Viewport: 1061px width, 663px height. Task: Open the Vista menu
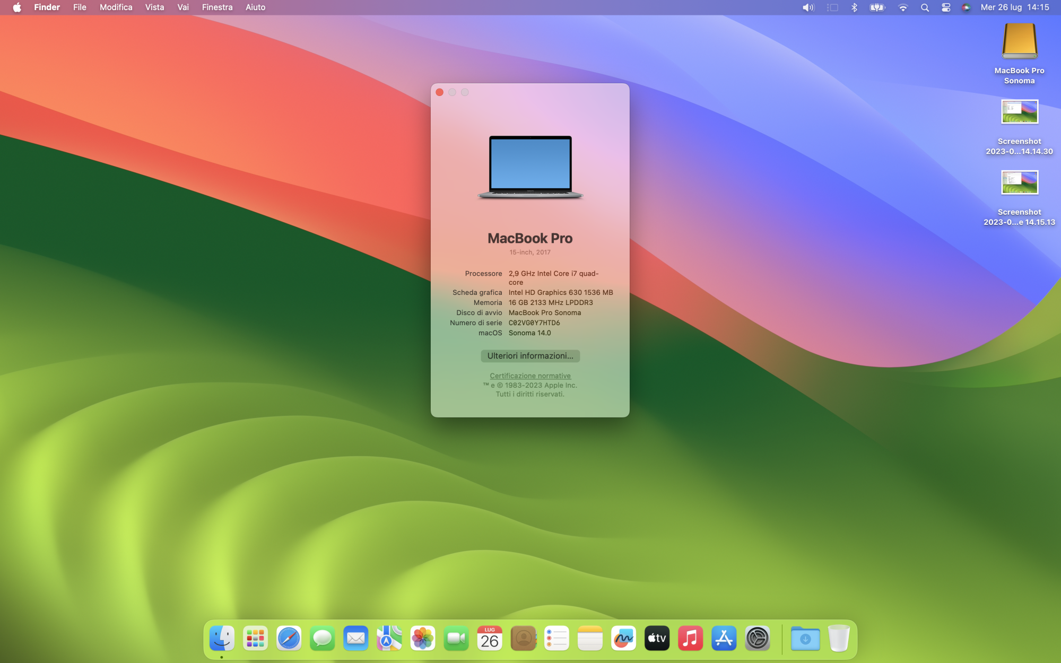click(x=154, y=7)
